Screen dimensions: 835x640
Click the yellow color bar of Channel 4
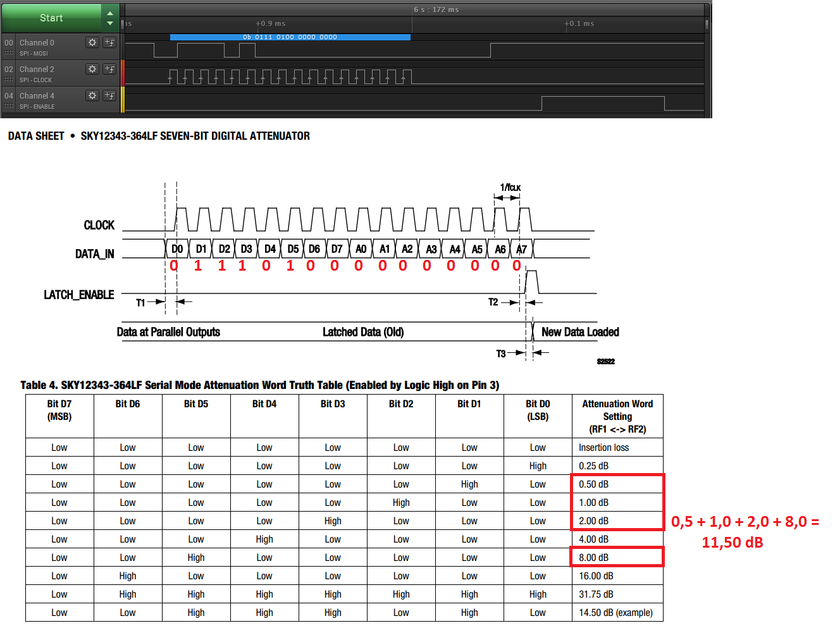pos(123,99)
